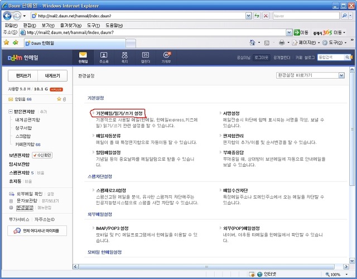Click the 수신확인 read-receipt check button
Image resolution: width=357 pixels, height=279 pixels.
pos(42,155)
